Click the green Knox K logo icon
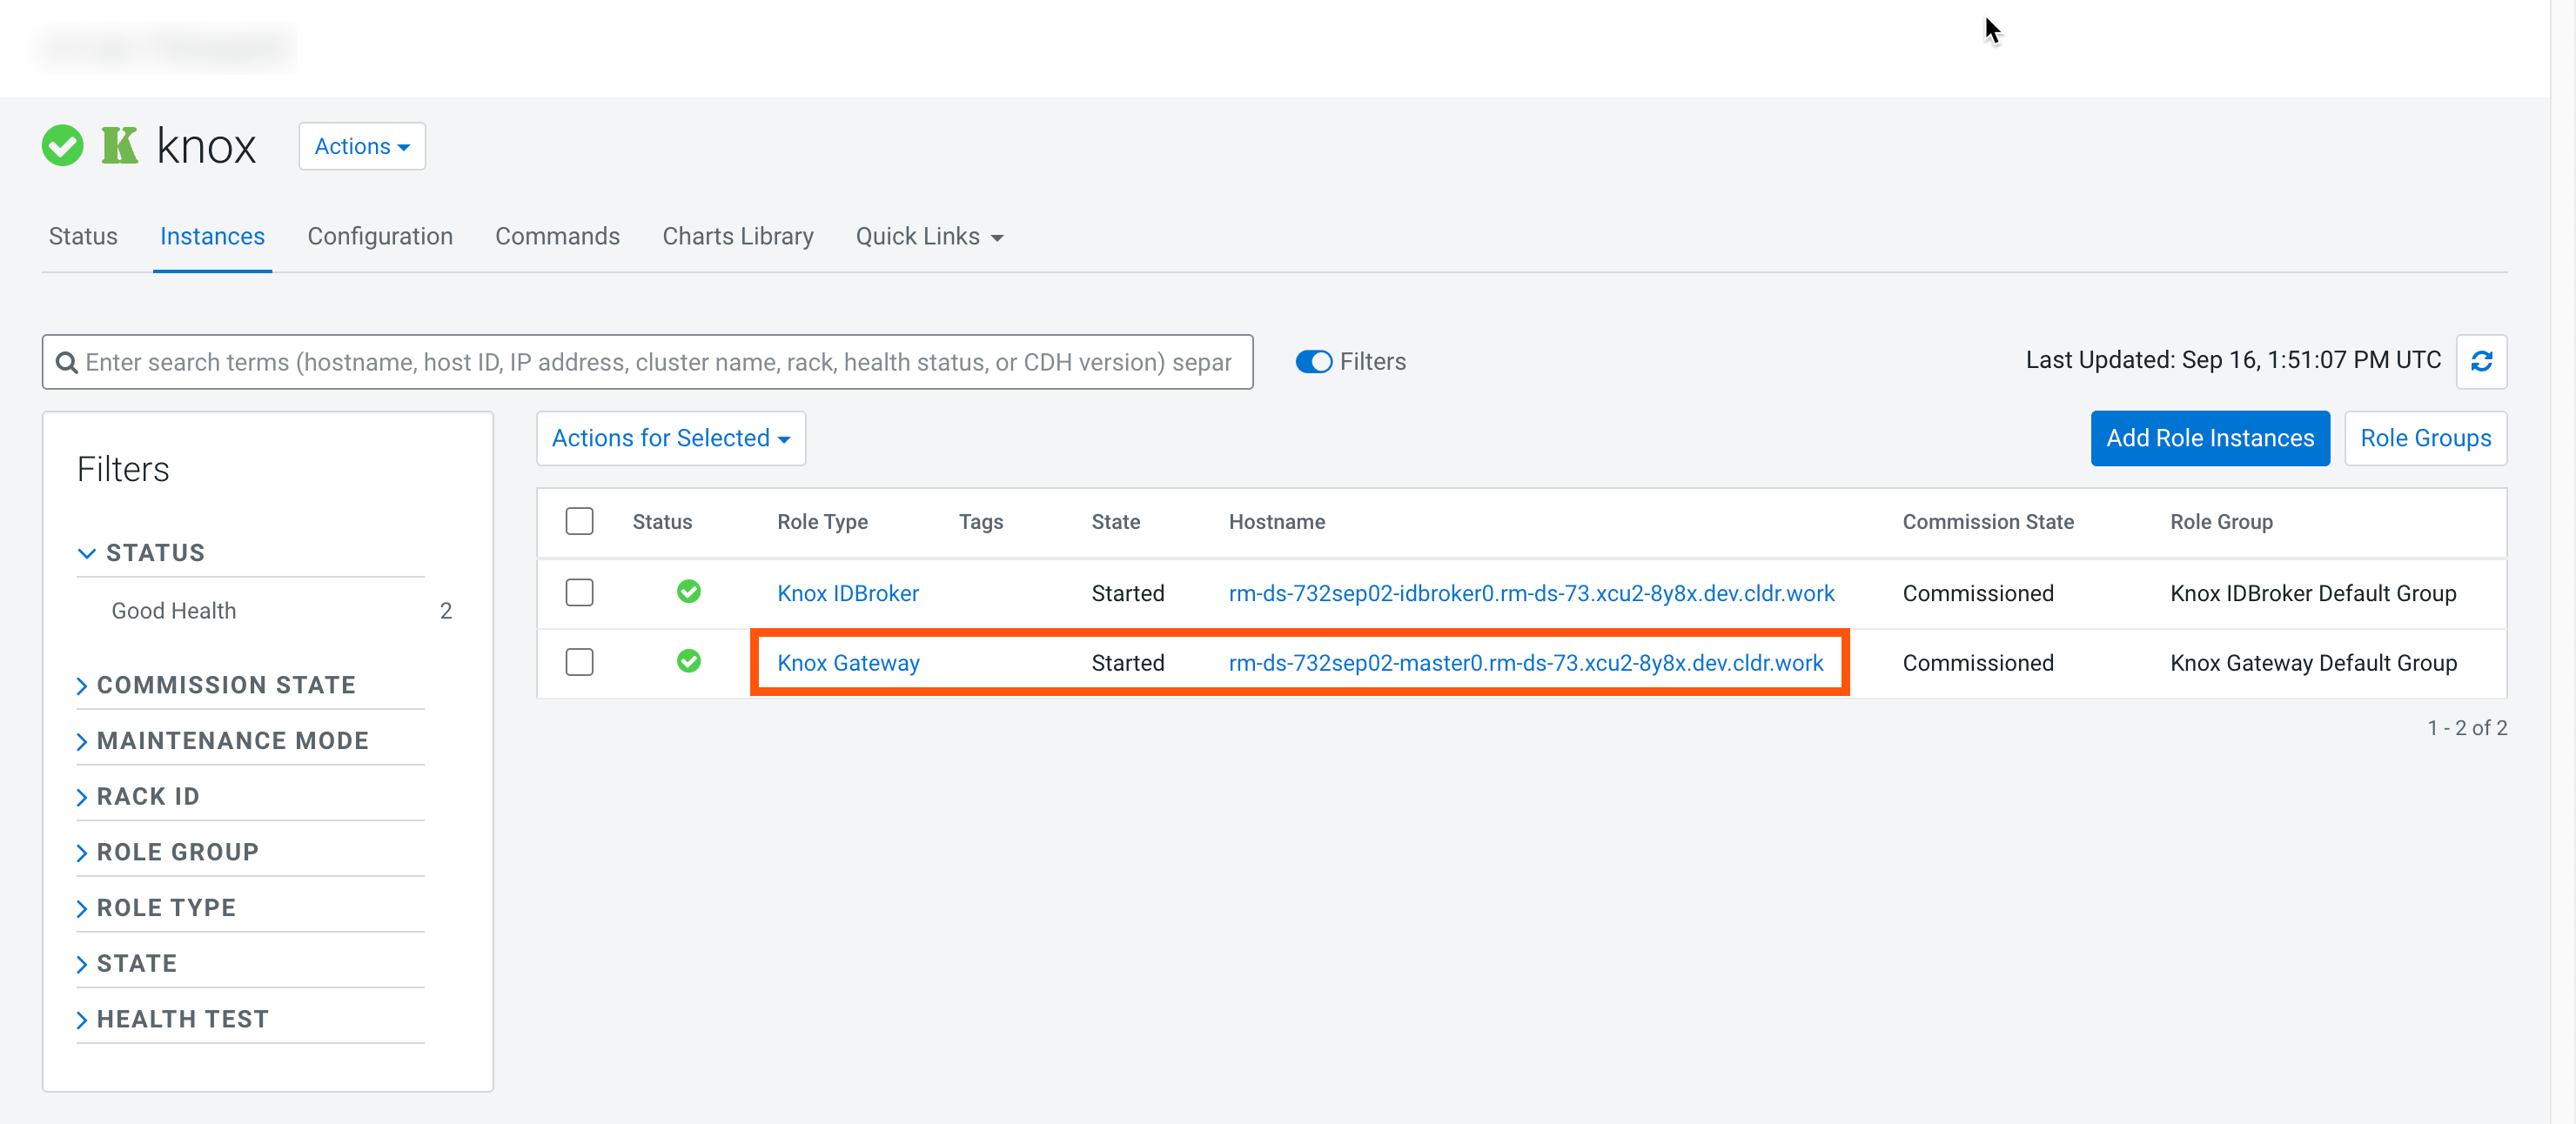This screenshot has height=1124, width=2576. [119, 146]
